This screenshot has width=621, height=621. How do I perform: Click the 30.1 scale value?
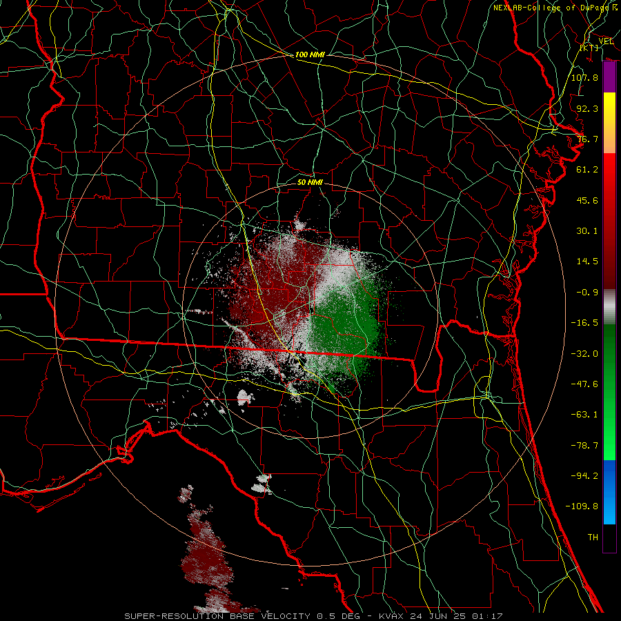coord(587,231)
